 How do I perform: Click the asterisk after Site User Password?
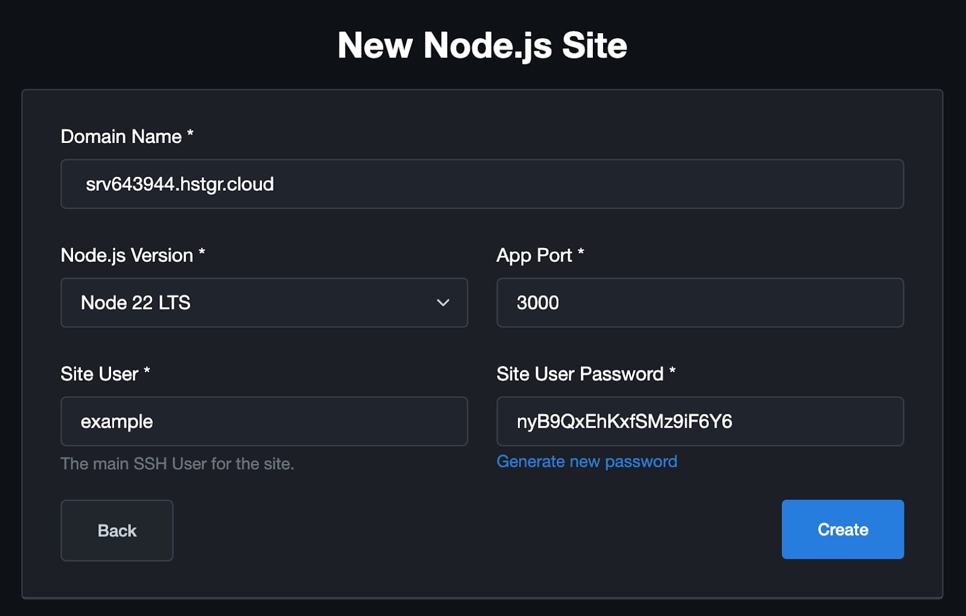pos(672,372)
